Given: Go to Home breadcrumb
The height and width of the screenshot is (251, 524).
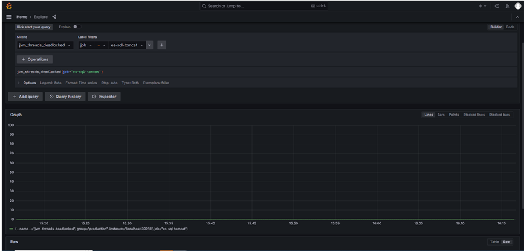Looking at the screenshot, I should [22, 17].
